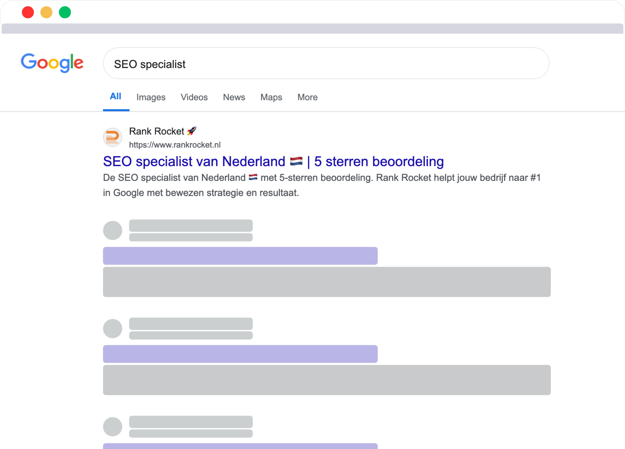Switch to the Images tab
This screenshot has width=625, height=449.
[x=151, y=97]
